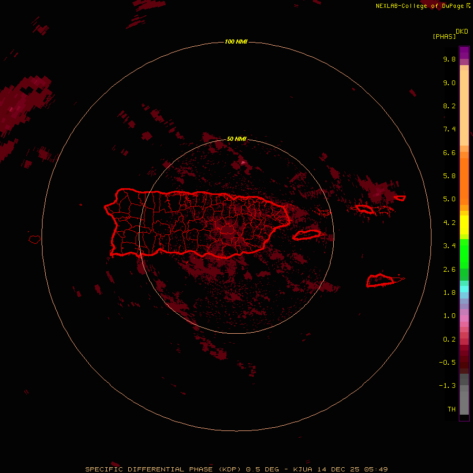Viewport: 473px width, 473px height.
Task: Click the [PHAS] units label
Action: [444, 36]
